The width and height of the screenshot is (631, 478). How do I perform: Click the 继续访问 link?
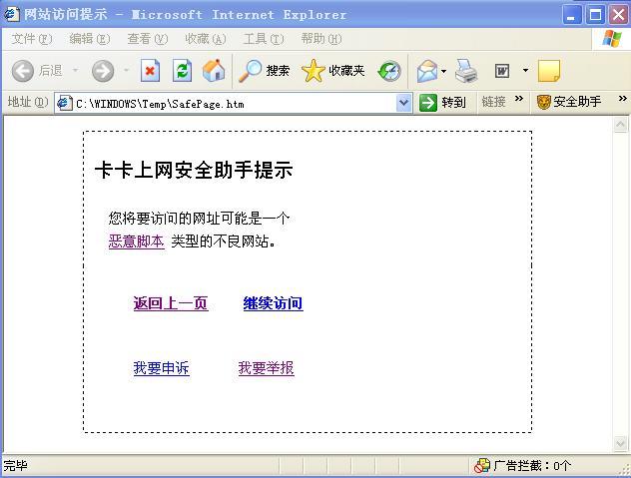(x=273, y=303)
